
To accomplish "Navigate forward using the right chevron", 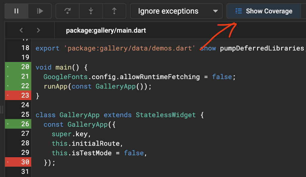I will tap(38, 30).
